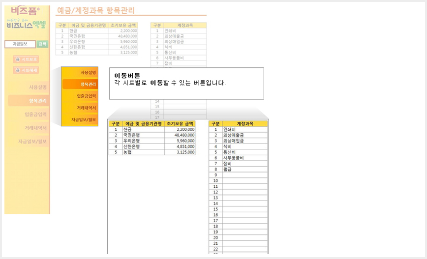
Task: Click the 시트해제 unlock icon button
Action: [x=26, y=70]
